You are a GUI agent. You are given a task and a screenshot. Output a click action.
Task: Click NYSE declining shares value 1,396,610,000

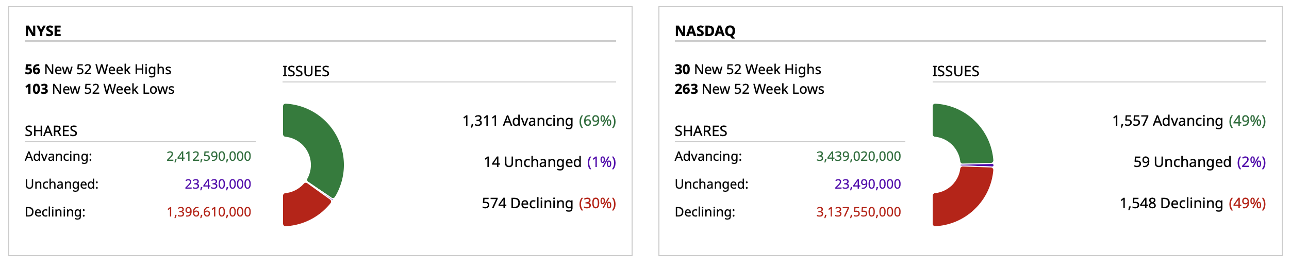click(x=208, y=212)
